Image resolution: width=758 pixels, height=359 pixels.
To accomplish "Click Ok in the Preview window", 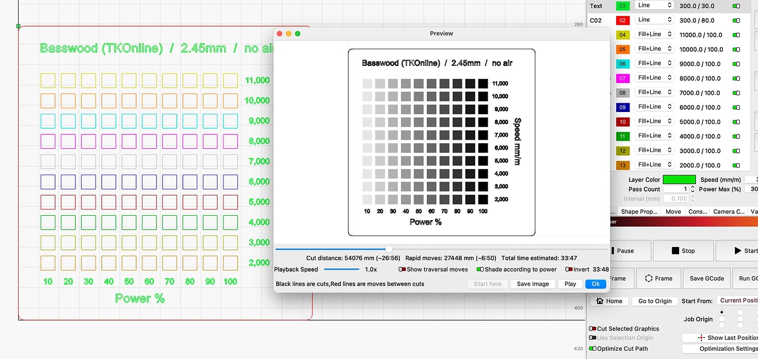I will click(595, 284).
